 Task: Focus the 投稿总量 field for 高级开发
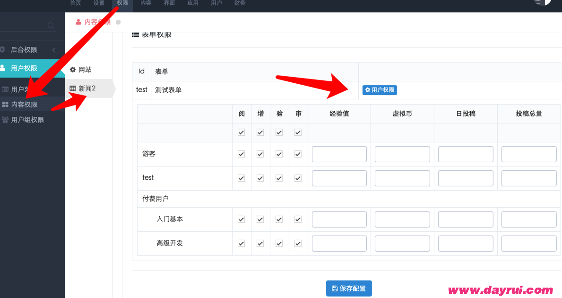coord(528,244)
